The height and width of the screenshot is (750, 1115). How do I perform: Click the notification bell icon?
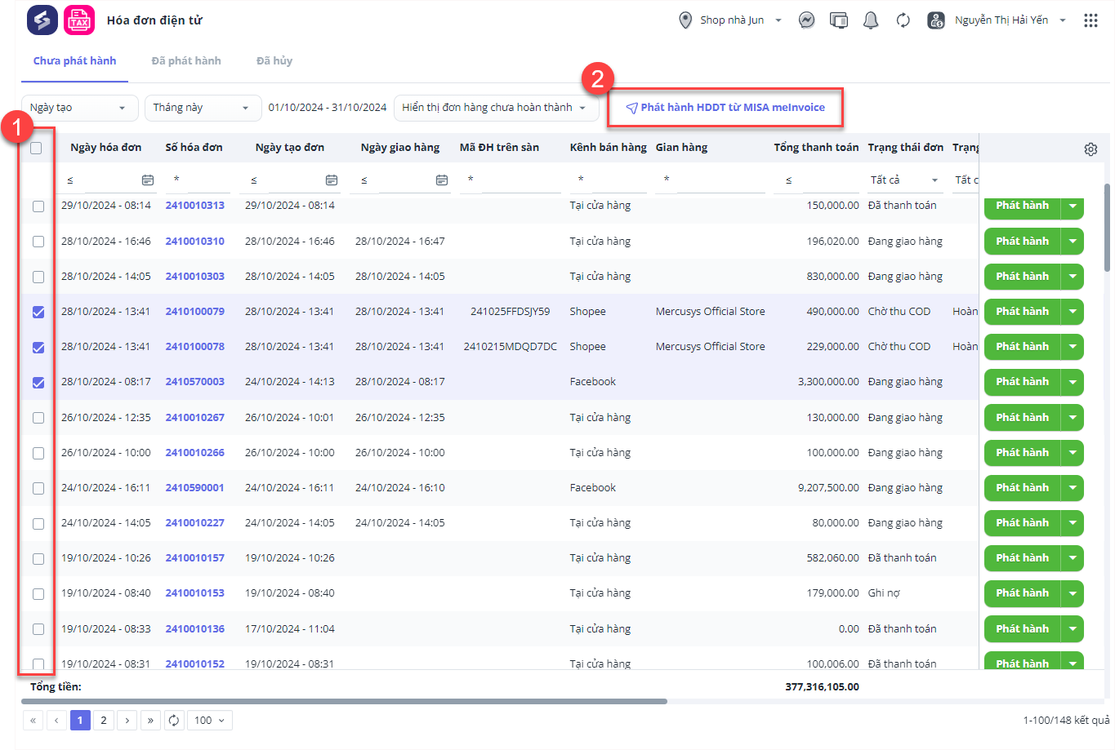point(871,20)
